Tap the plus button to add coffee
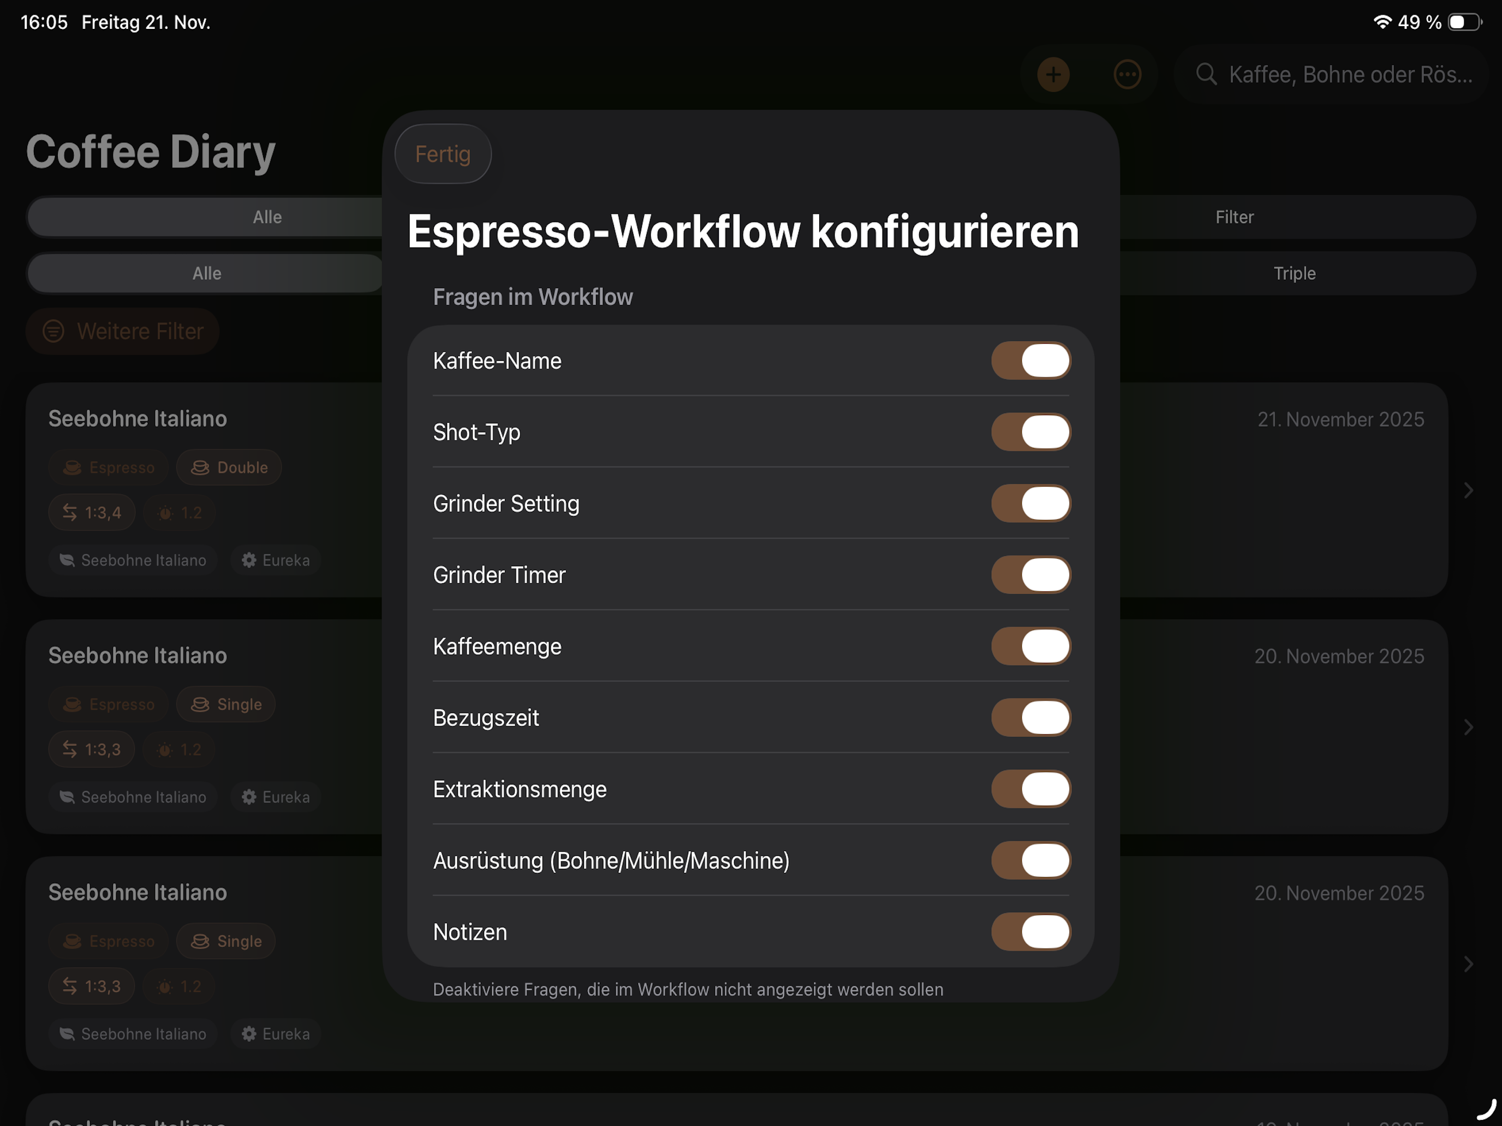The height and width of the screenshot is (1126, 1502). click(x=1053, y=74)
